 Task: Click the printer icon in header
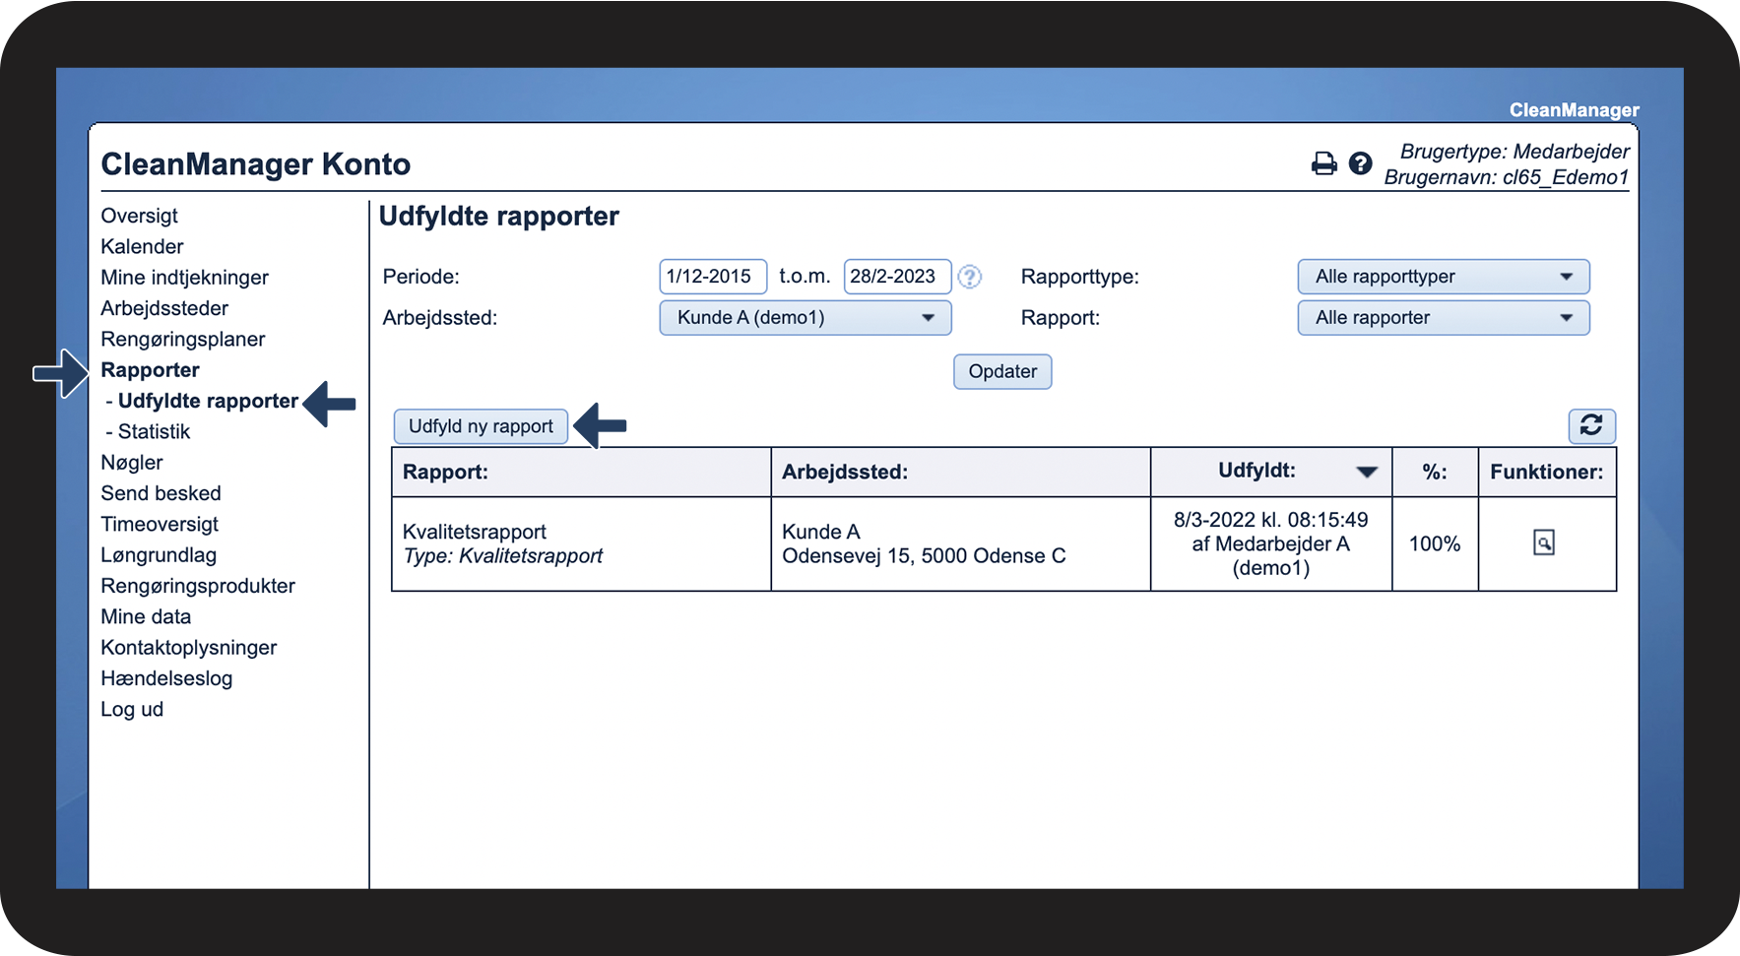tap(1323, 163)
